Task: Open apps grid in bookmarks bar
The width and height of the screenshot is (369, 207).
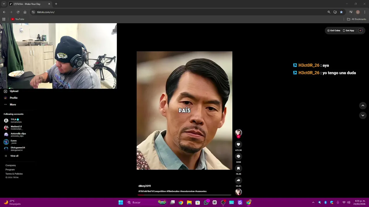Action: point(4,19)
